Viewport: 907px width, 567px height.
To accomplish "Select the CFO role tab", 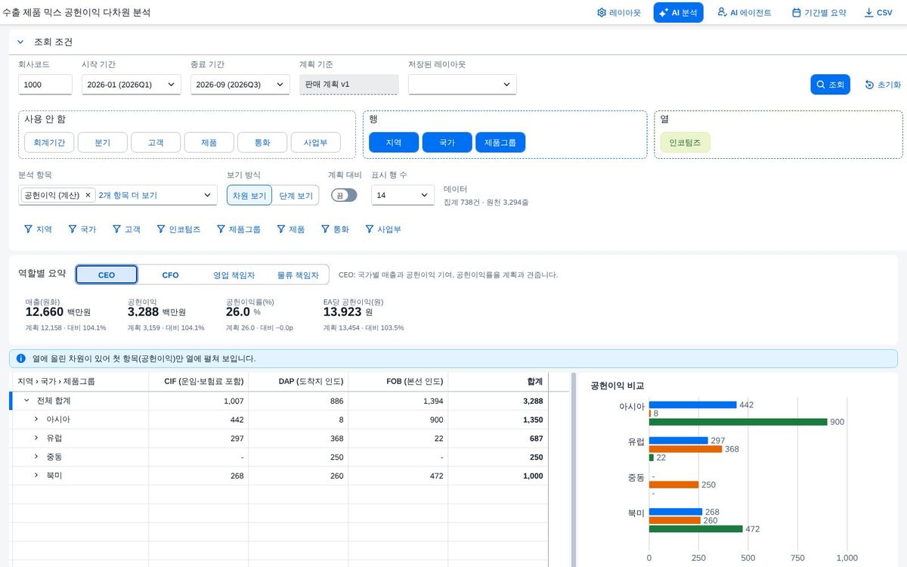I will (171, 274).
